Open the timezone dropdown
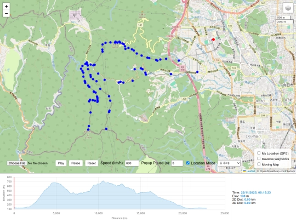Image resolution: width=296 pixels, height=222 pixels. (229, 163)
